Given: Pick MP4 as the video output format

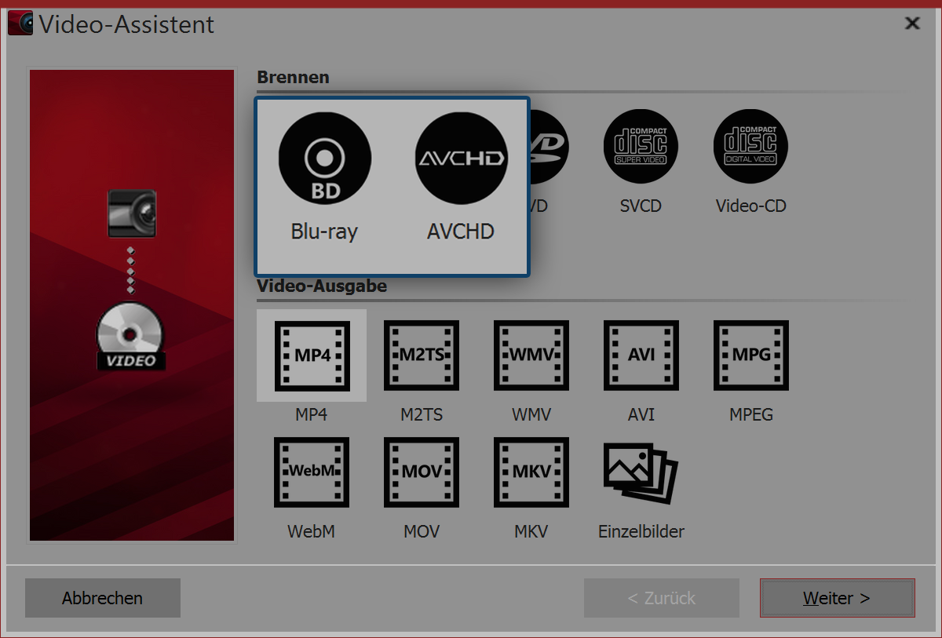Looking at the screenshot, I should tap(311, 355).
